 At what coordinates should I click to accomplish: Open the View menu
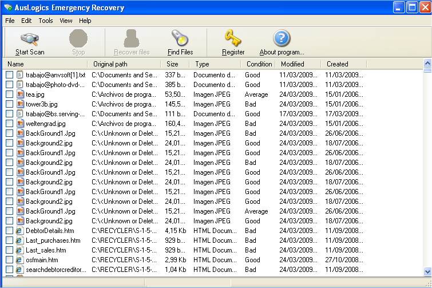pyautogui.click(x=66, y=21)
